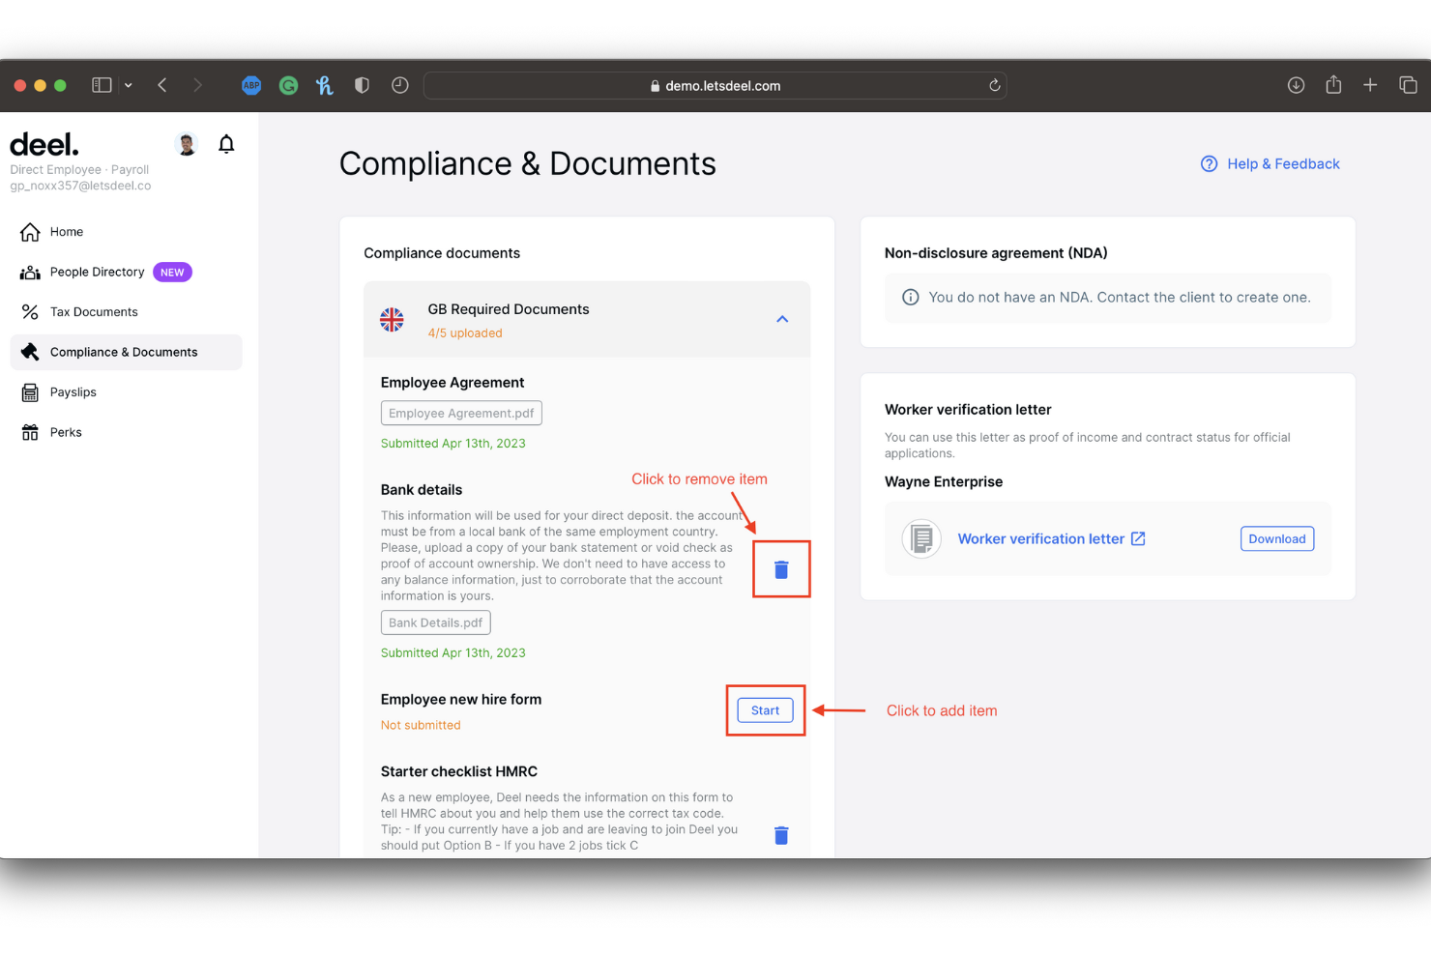
Task: Click the browser sidebar panel toggle
Action: (x=101, y=85)
